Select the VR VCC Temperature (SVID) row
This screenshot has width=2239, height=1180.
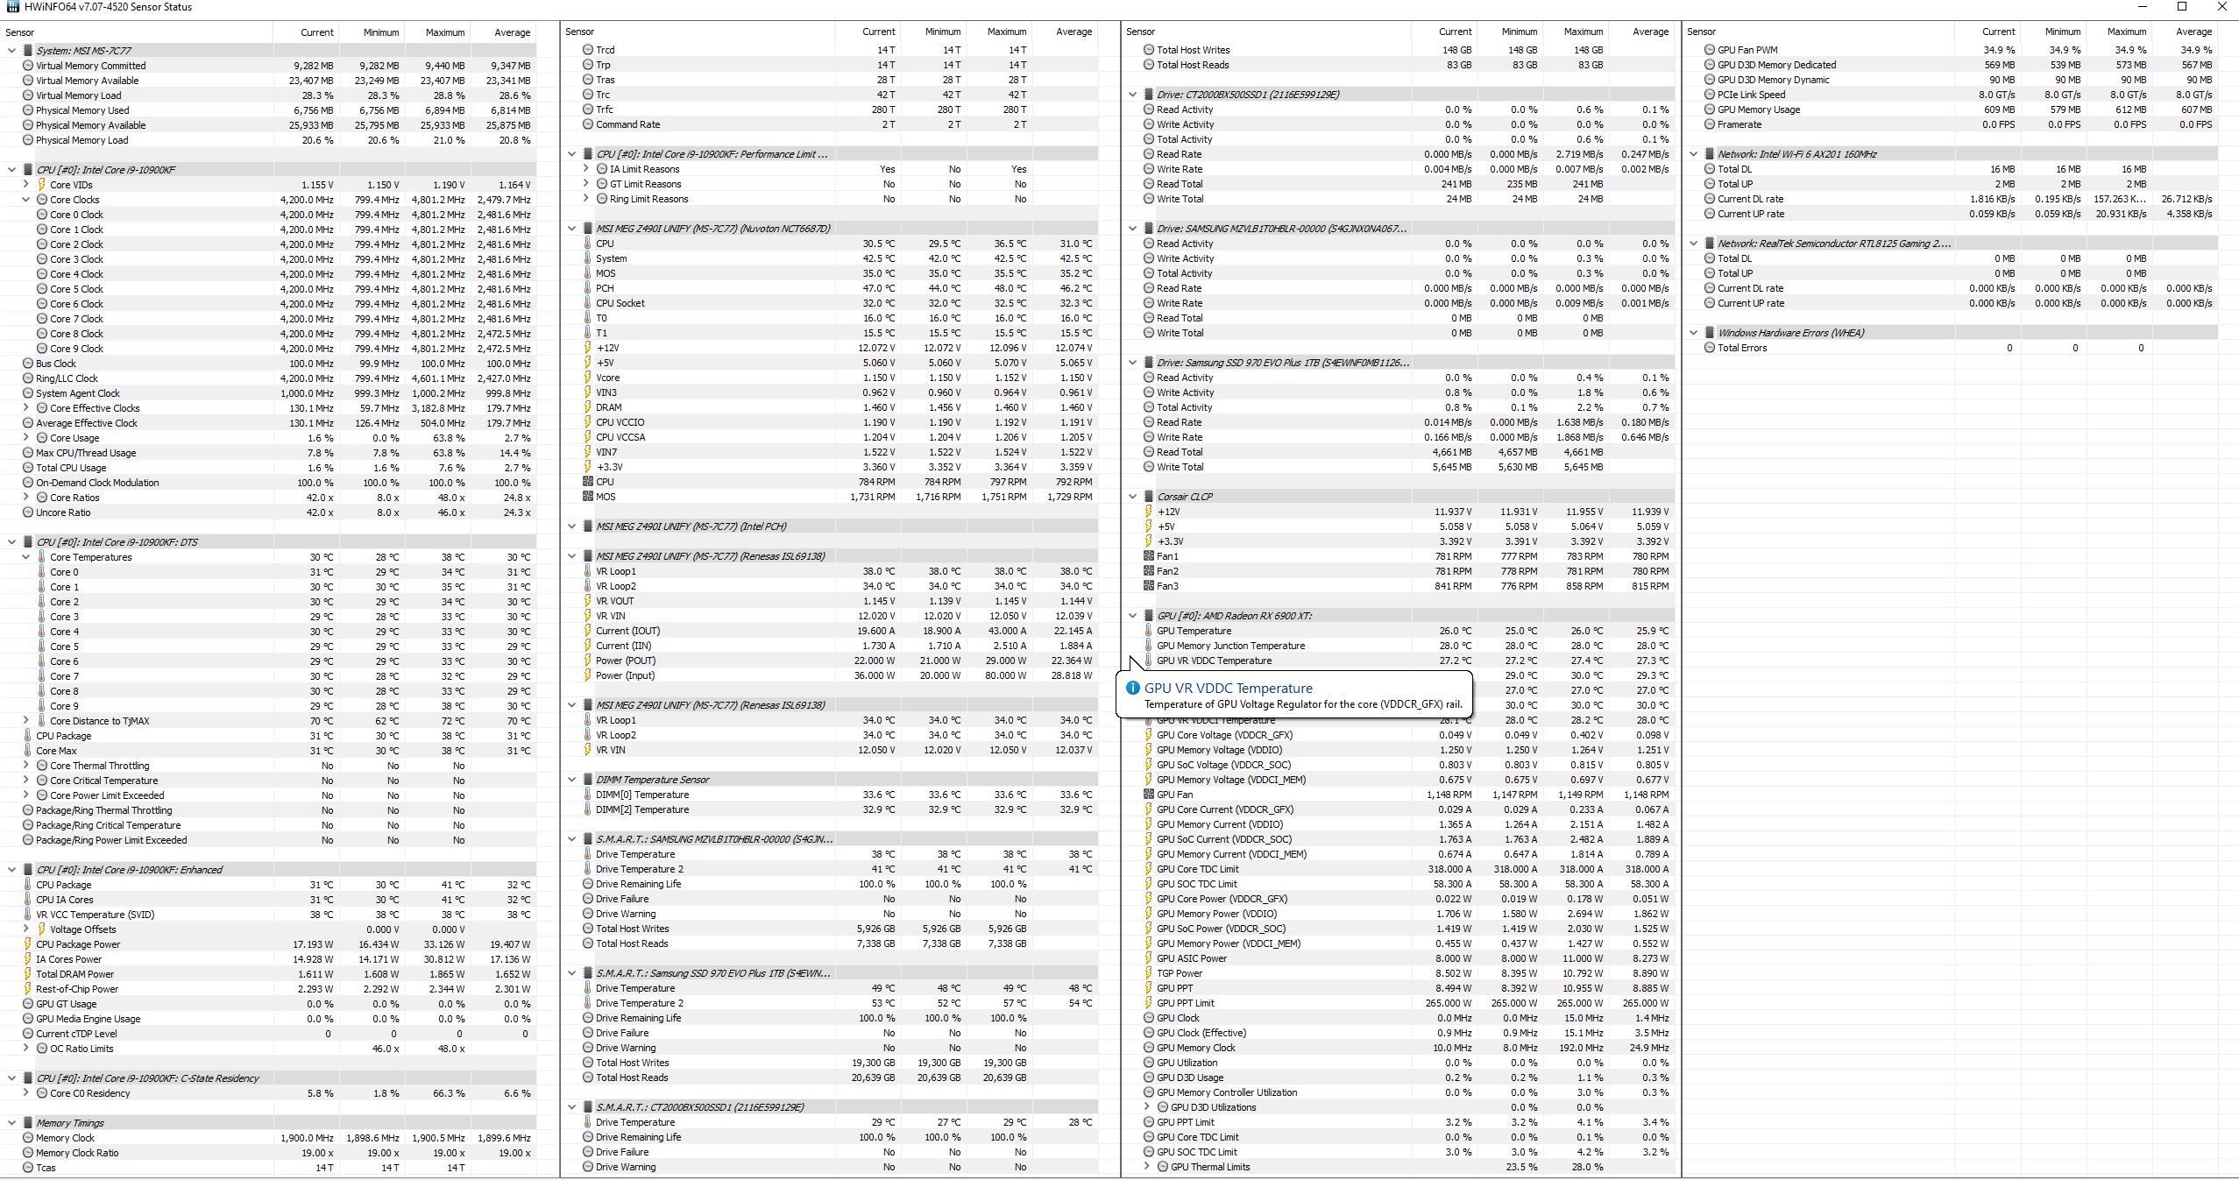270,915
